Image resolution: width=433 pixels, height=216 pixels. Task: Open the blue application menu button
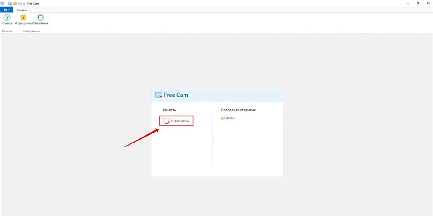tap(6, 10)
